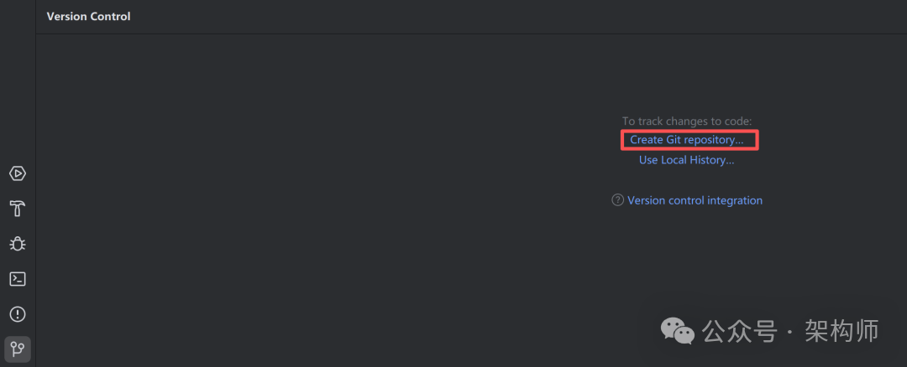
Task: Click the question mark help icon
Action: point(618,200)
